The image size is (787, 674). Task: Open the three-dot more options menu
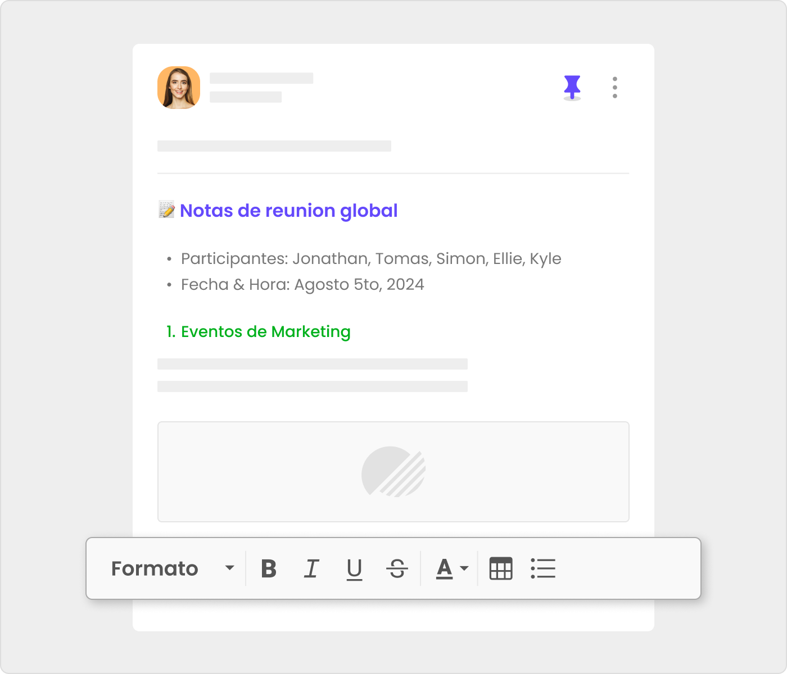click(x=614, y=88)
